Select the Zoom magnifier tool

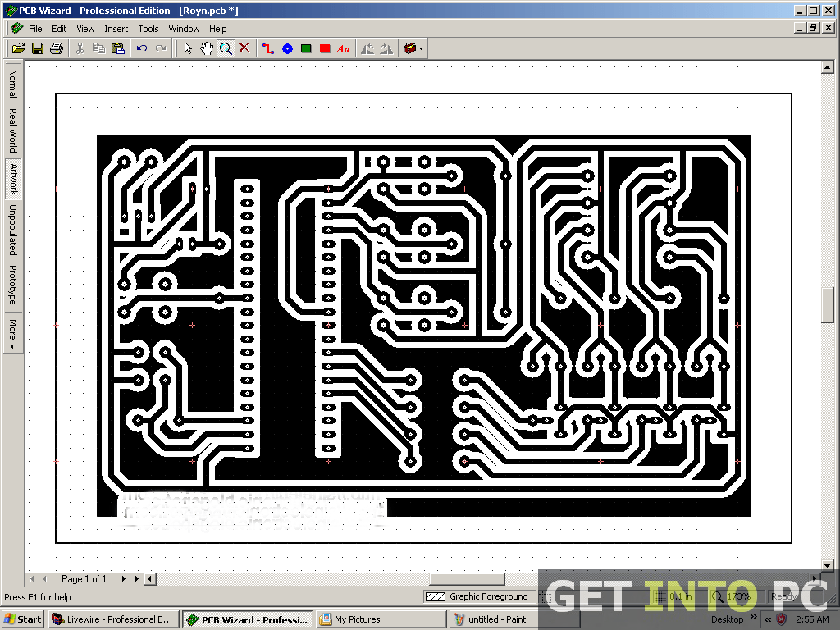[225, 48]
